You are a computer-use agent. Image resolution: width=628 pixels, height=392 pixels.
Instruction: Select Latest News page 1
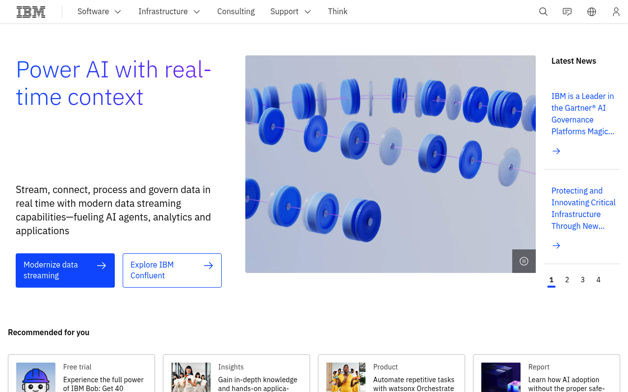coord(551,280)
